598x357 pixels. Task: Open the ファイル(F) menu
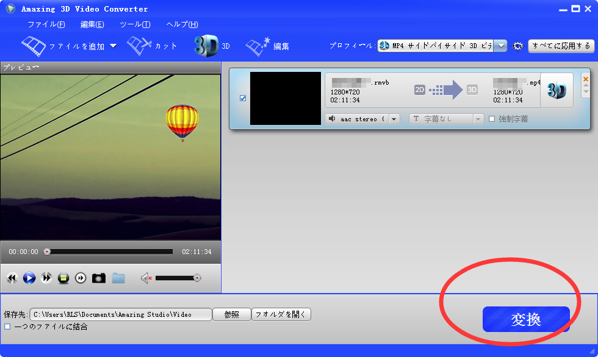(x=46, y=24)
